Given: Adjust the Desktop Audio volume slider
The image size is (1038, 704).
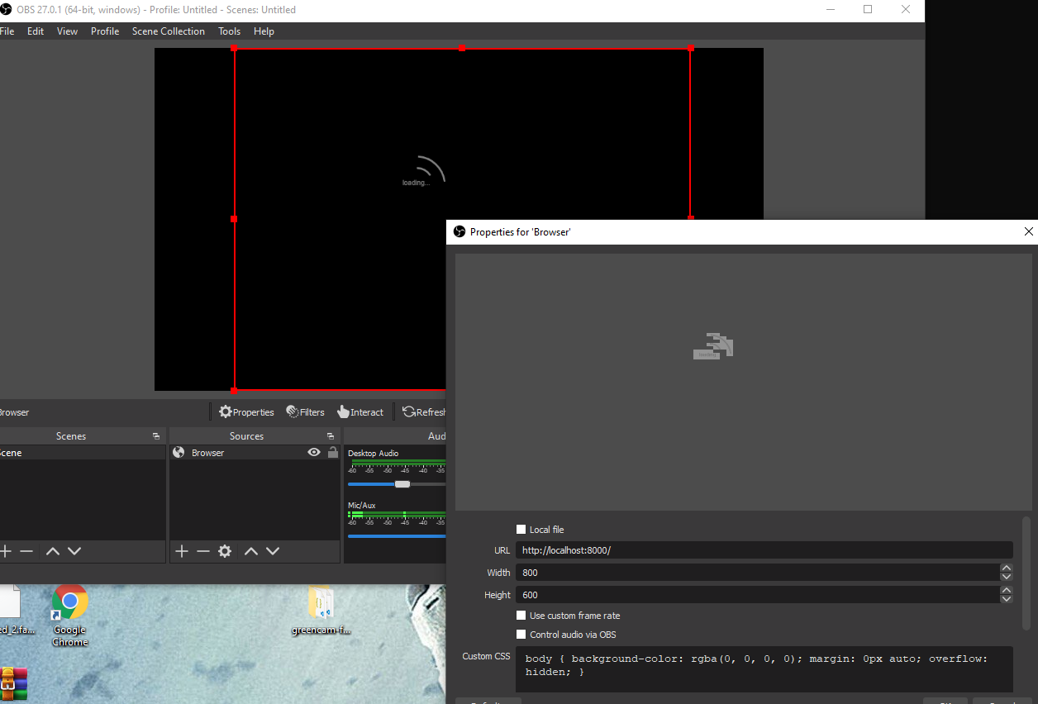Looking at the screenshot, I should tap(402, 484).
